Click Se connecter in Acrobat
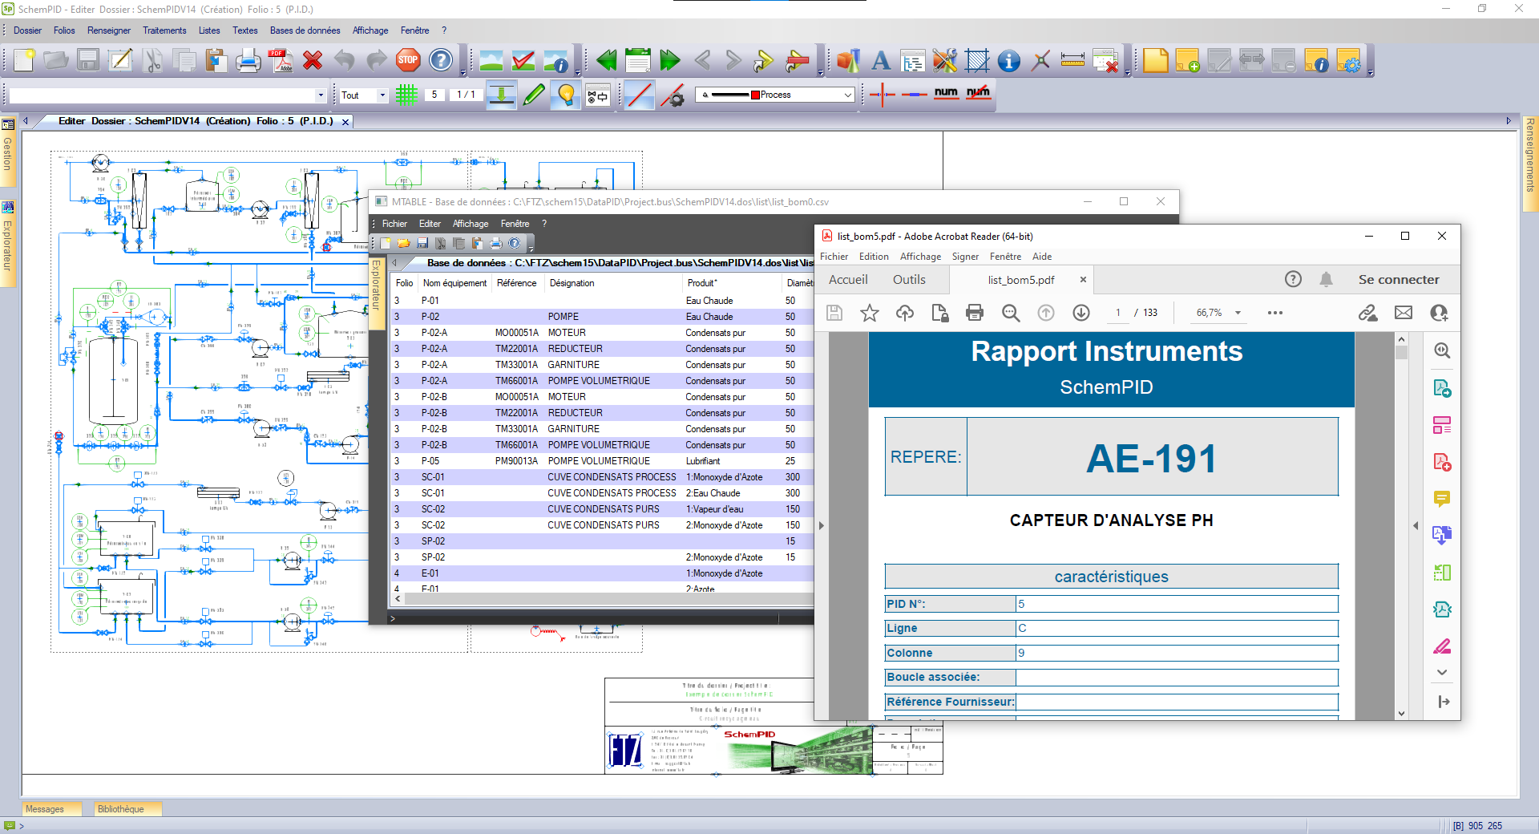Image resolution: width=1539 pixels, height=834 pixels. pos(1399,279)
